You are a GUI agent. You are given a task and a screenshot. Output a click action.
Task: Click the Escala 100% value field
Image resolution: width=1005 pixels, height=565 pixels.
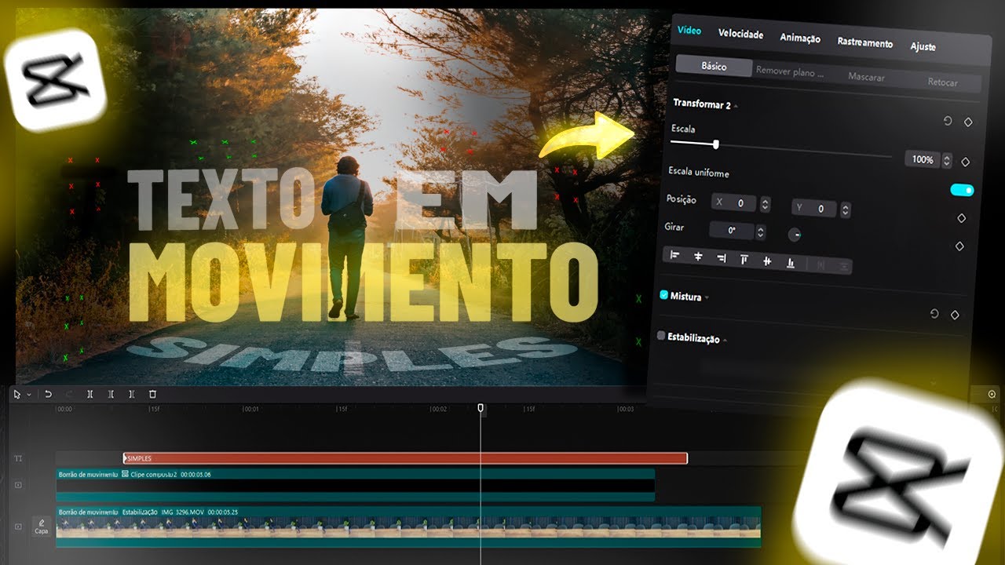(x=923, y=159)
